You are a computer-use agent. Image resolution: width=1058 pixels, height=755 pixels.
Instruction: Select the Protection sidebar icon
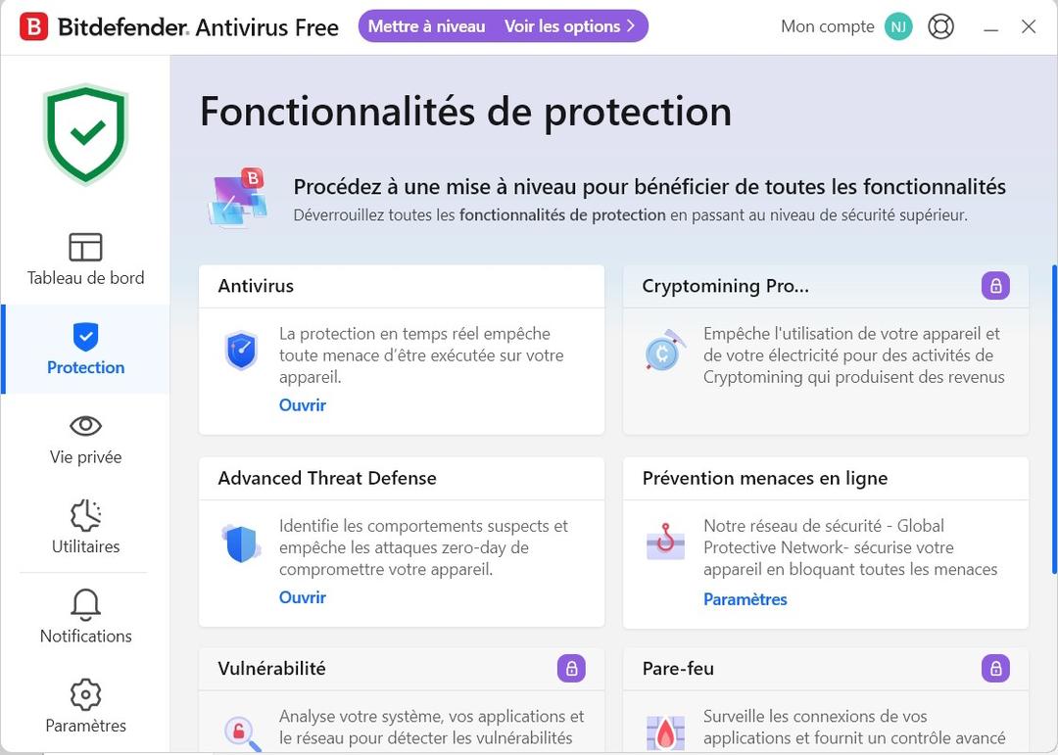coord(85,350)
